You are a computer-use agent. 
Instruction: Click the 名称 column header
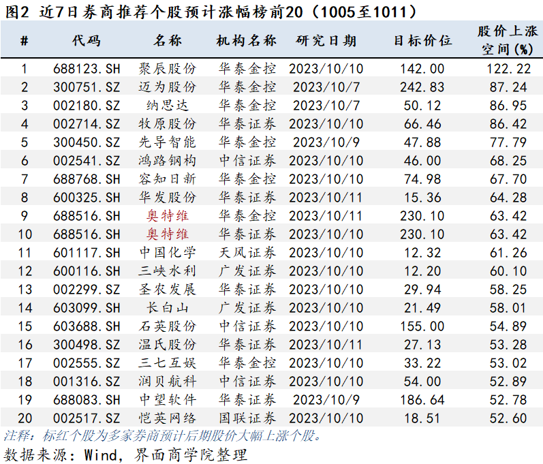point(168,41)
